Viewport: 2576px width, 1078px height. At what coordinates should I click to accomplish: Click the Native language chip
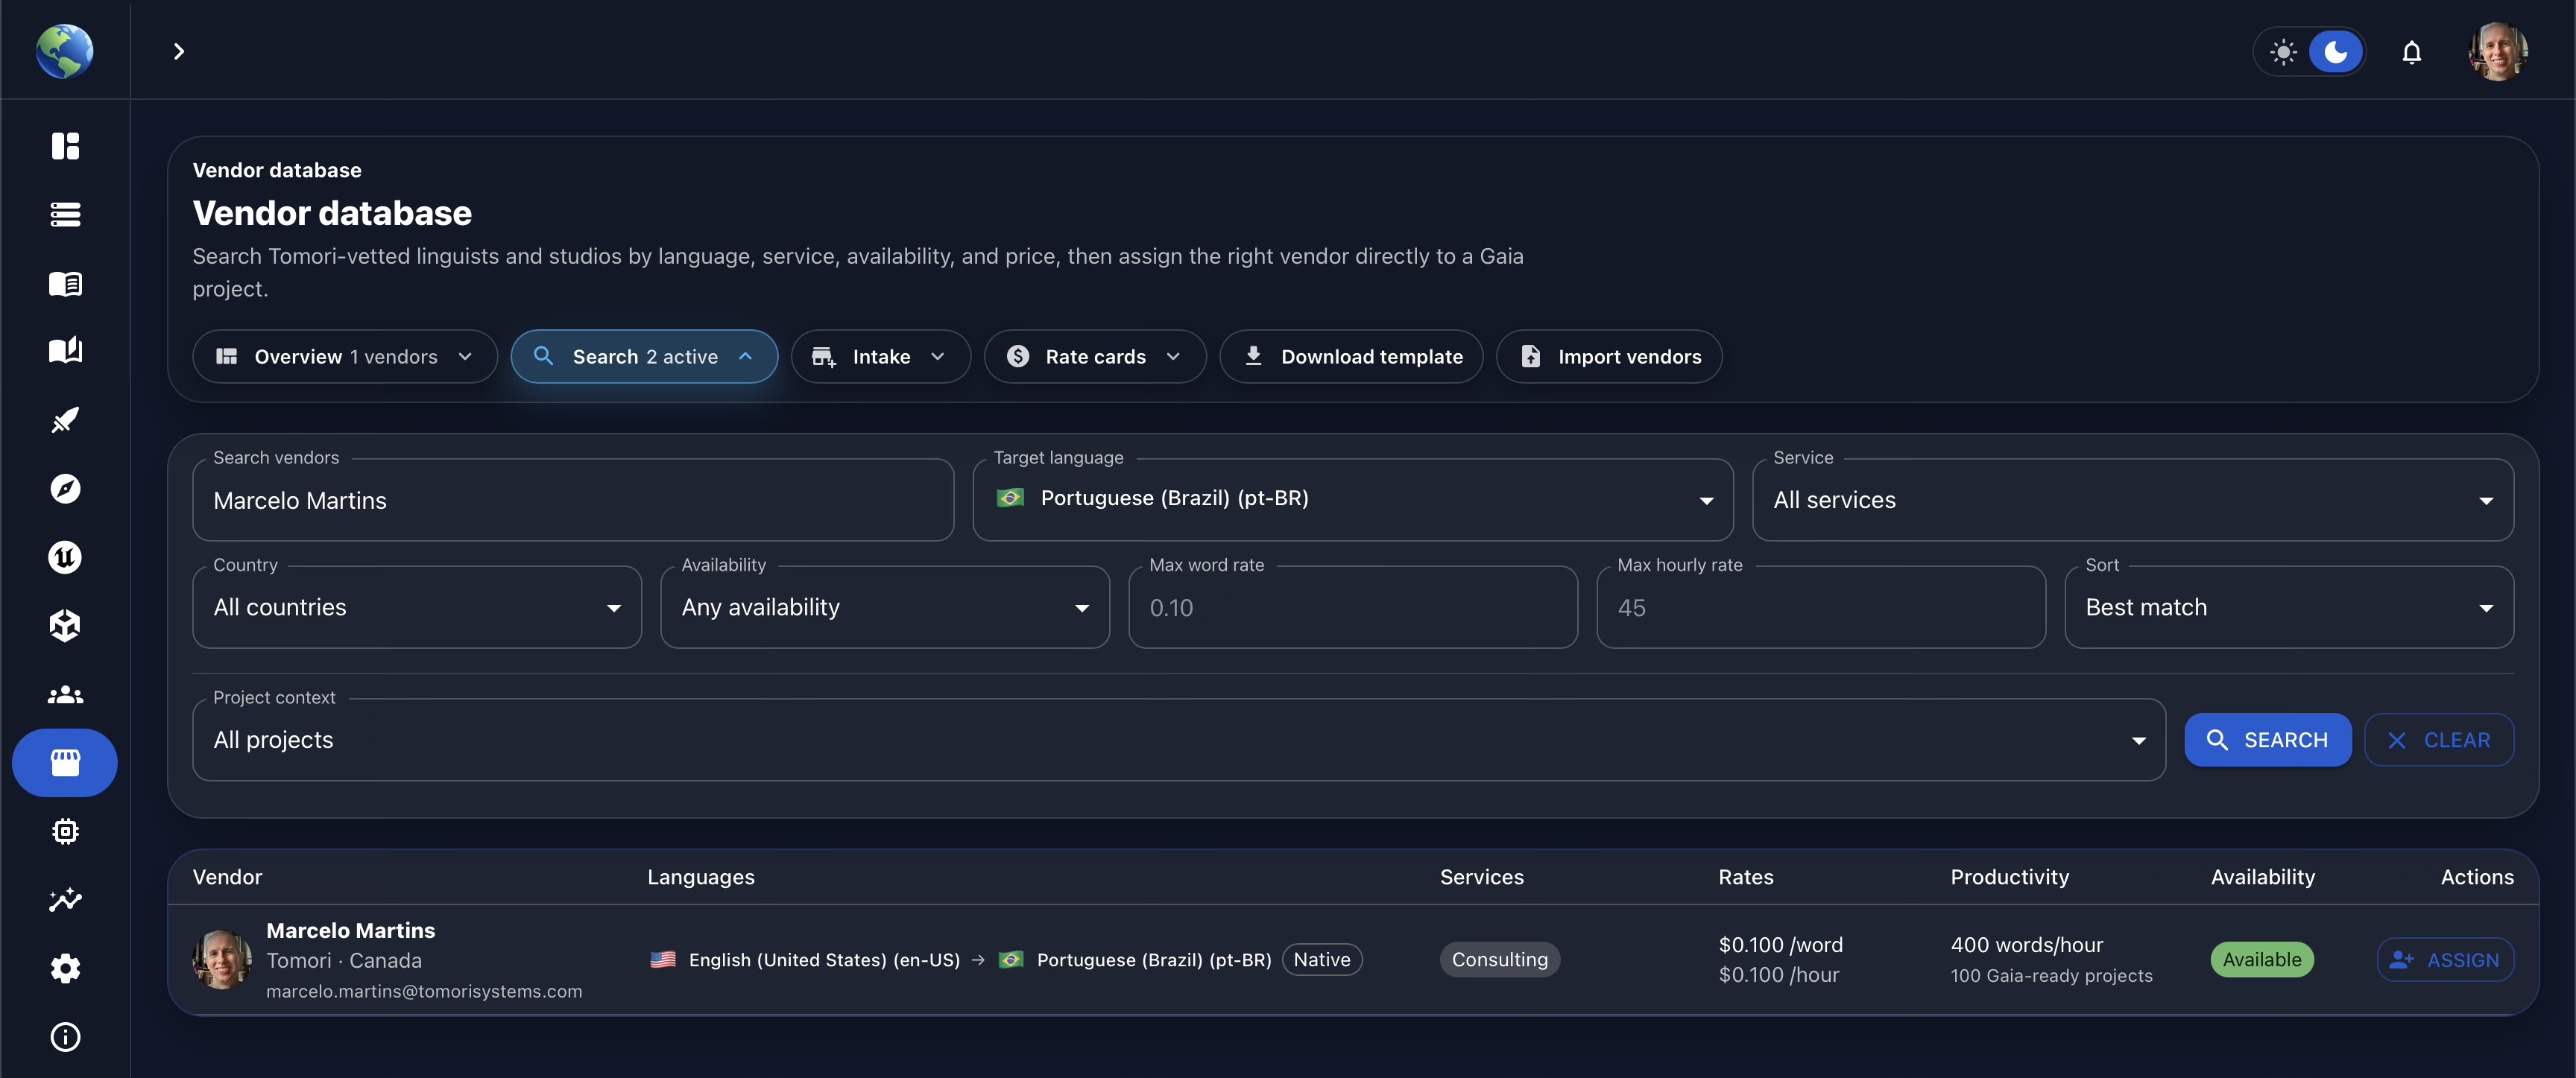point(1322,960)
